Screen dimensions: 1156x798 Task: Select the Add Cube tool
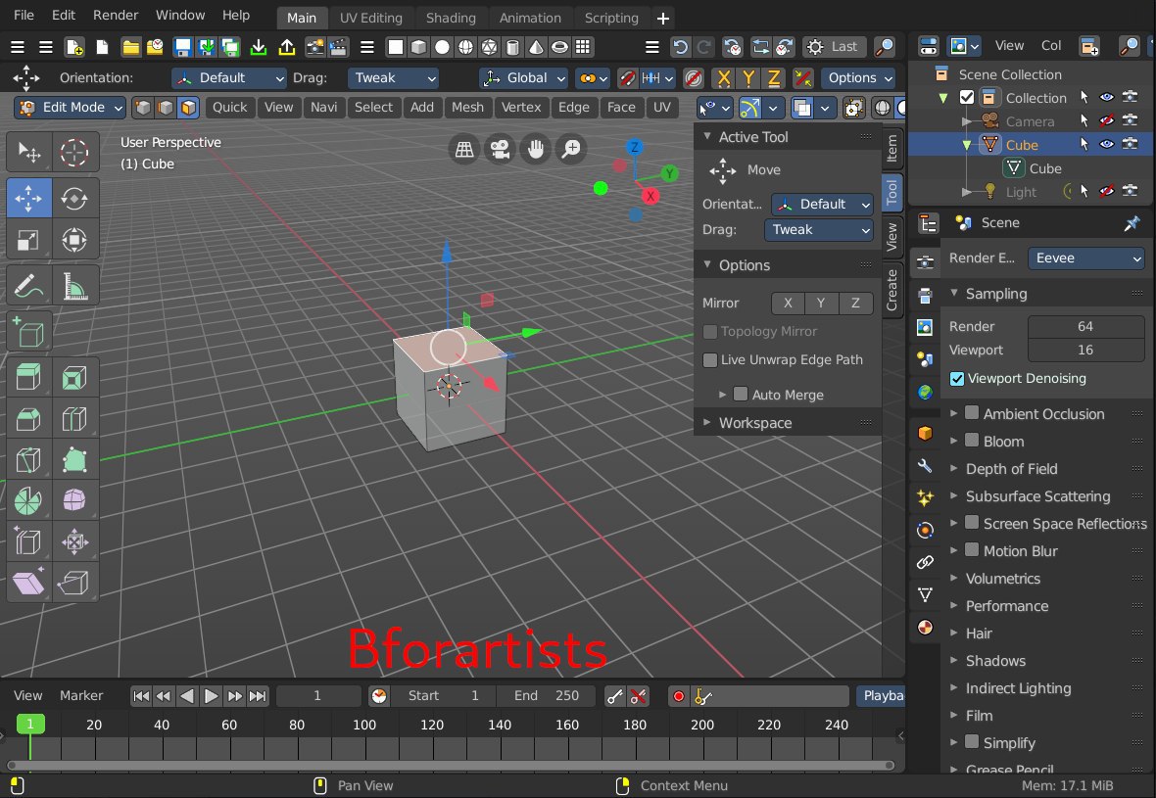[28, 332]
